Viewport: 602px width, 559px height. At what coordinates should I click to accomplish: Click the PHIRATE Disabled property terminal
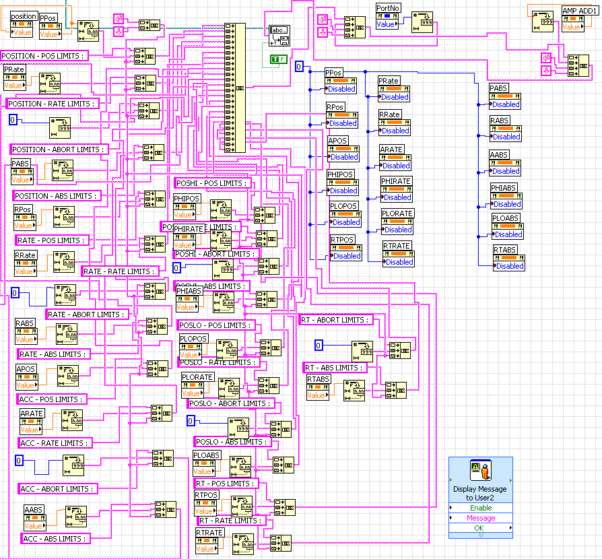[x=397, y=198]
